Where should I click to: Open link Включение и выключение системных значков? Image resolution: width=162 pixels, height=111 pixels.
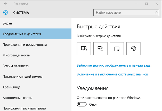pos(112,74)
